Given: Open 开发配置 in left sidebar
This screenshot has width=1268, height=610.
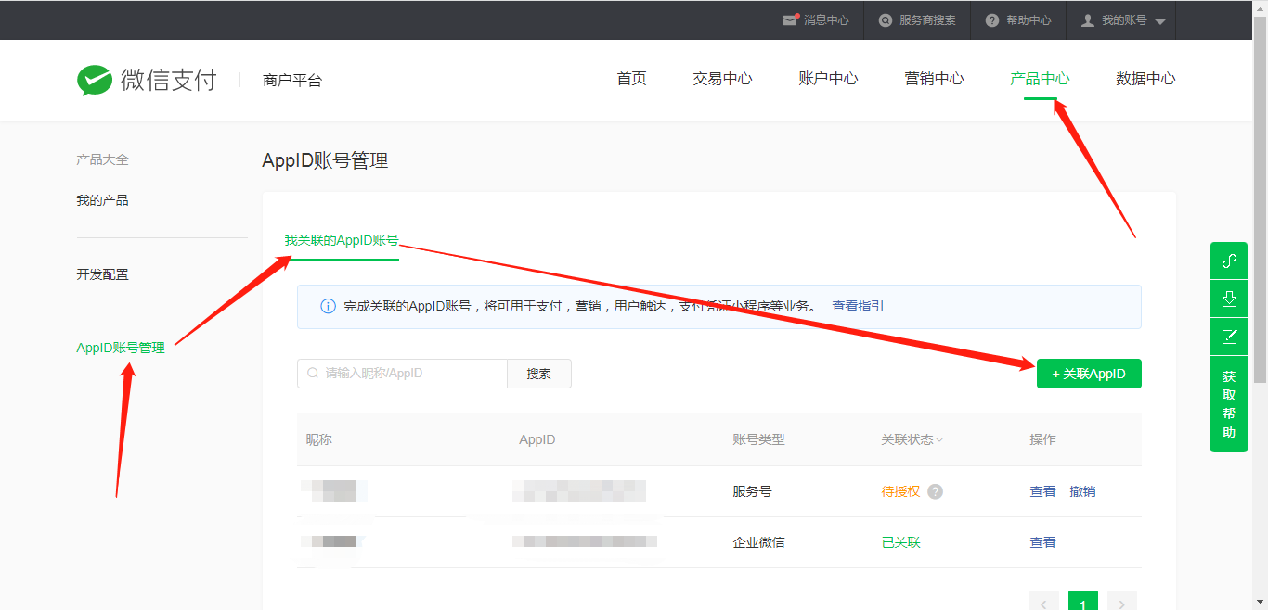Looking at the screenshot, I should click(x=102, y=274).
